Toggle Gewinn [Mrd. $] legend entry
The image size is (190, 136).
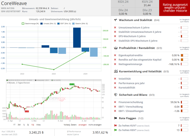(80, 24)
